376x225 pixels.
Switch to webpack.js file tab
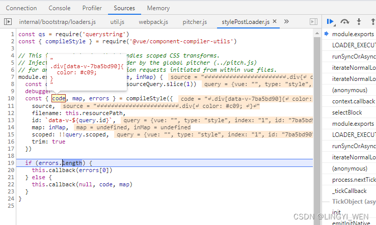click(153, 22)
